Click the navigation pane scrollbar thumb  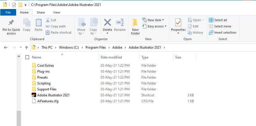coord(19,118)
